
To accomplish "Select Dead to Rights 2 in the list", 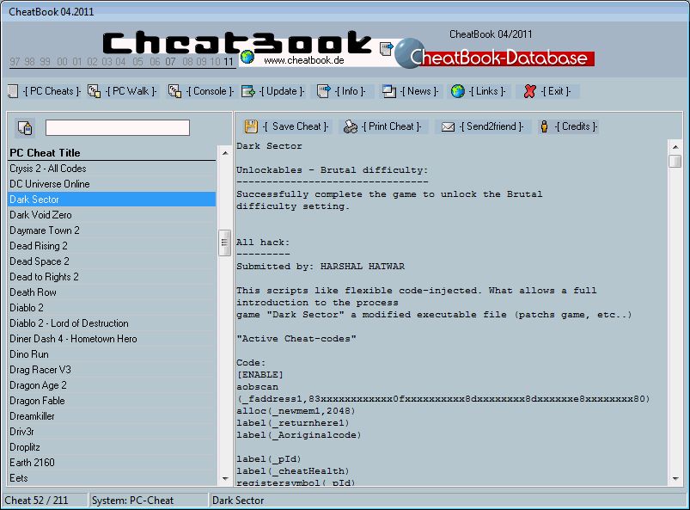I will coord(113,277).
